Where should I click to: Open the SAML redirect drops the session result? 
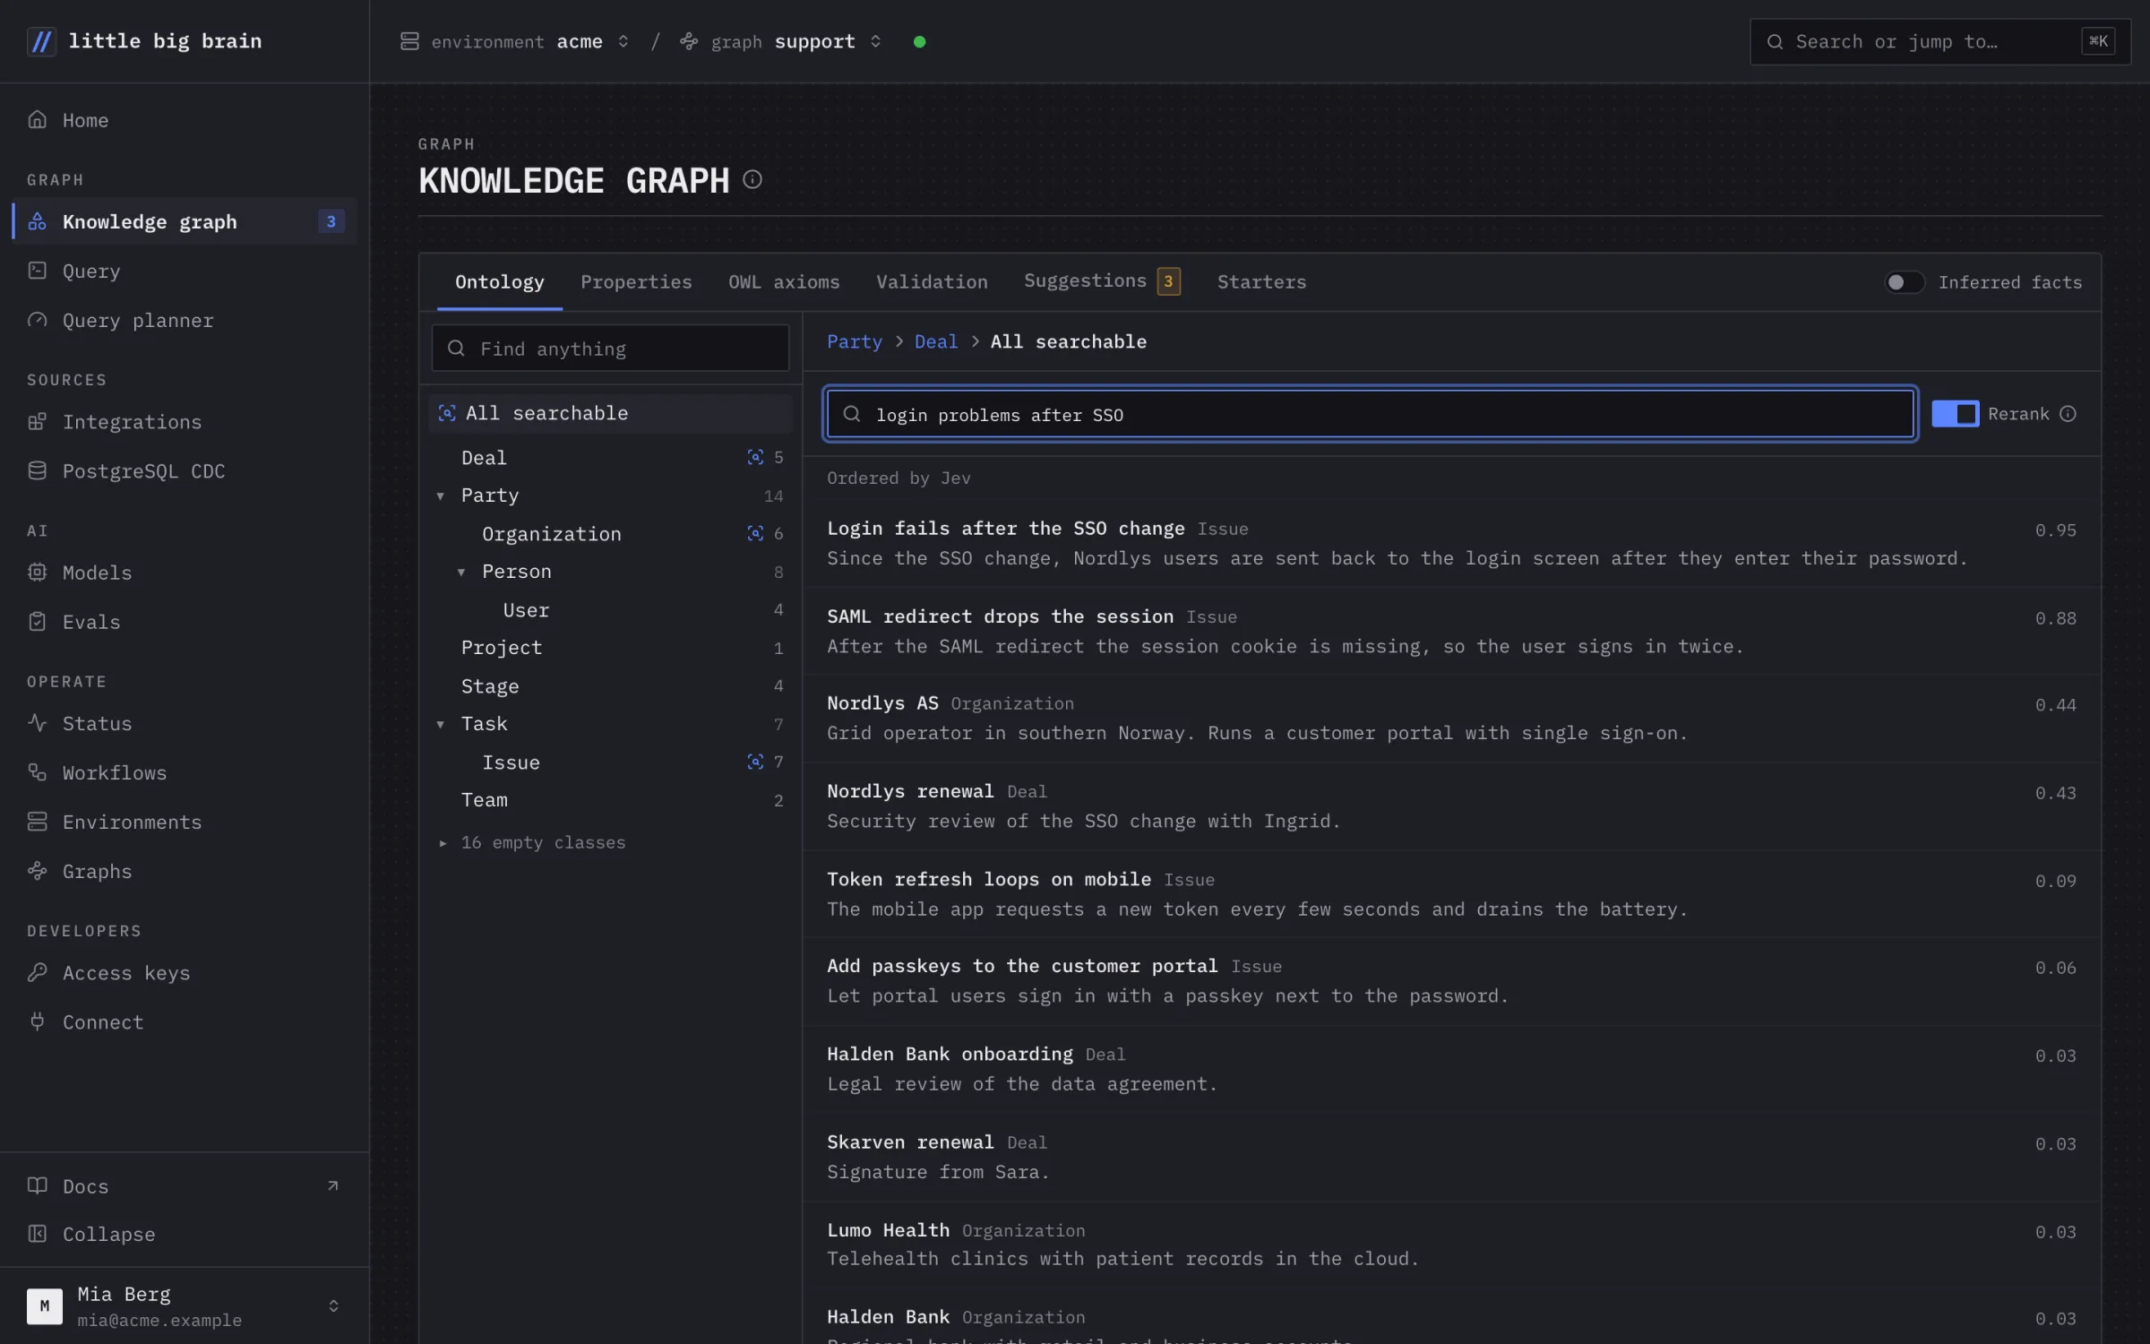click(x=1451, y=631)
